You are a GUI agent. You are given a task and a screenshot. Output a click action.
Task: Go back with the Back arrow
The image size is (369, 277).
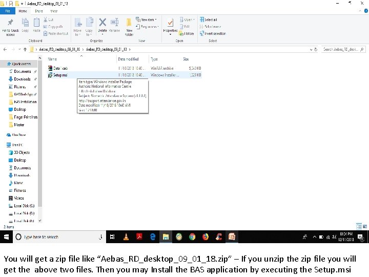(5, 49)
